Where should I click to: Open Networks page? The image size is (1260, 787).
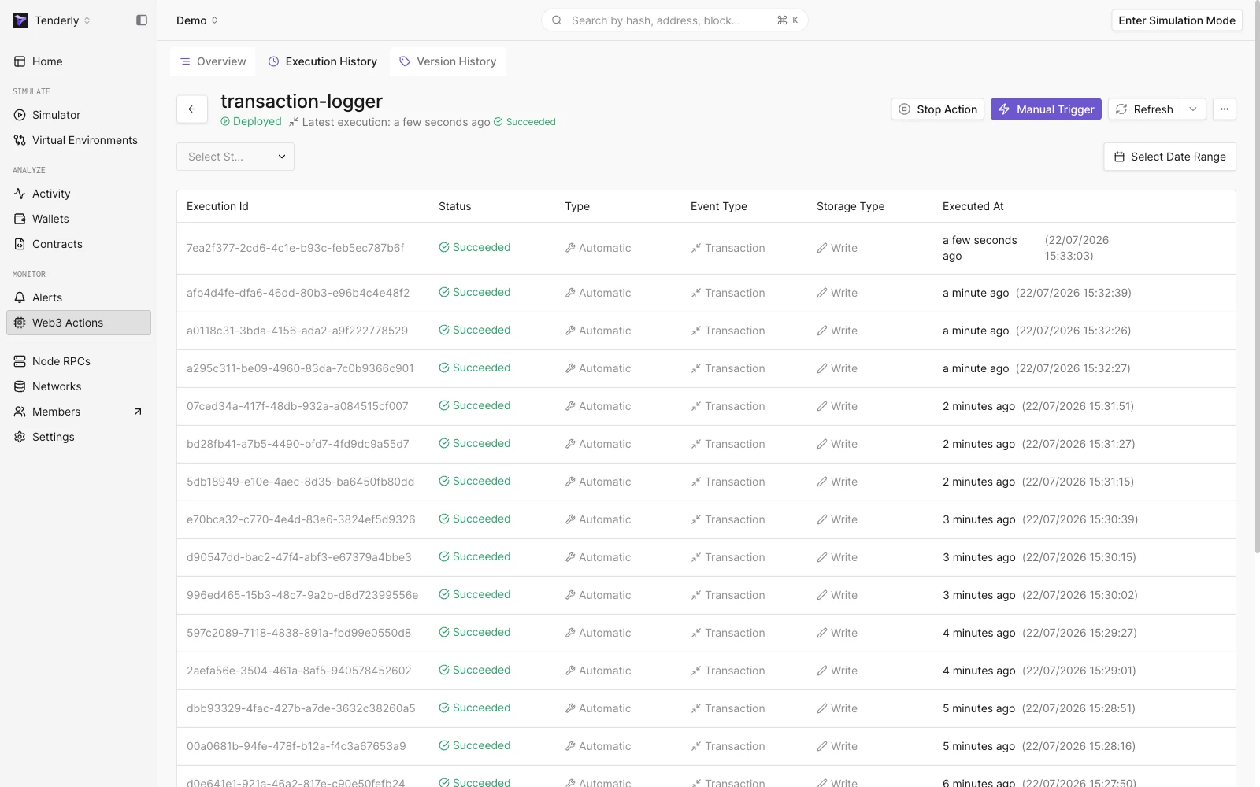[79, 386]
